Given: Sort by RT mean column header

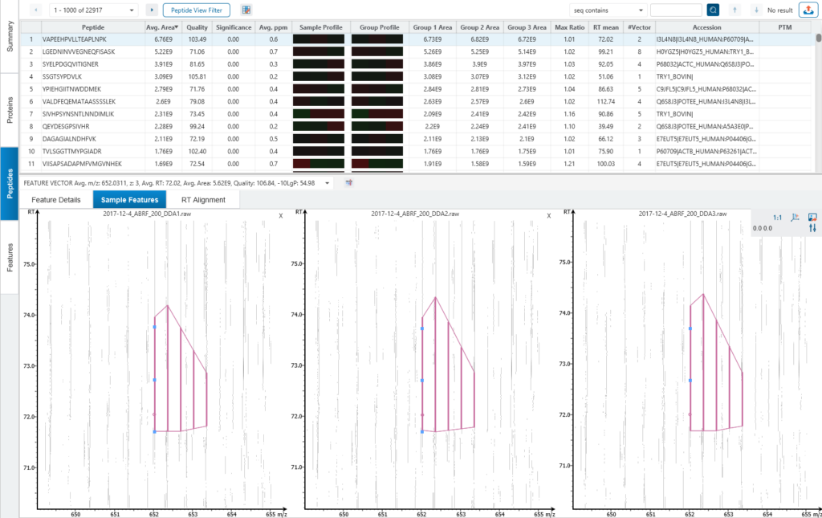Looking at the screenshot, I should click(605, 27).
